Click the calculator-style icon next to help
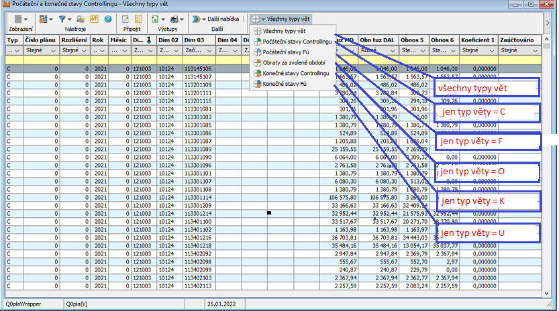 95,19
